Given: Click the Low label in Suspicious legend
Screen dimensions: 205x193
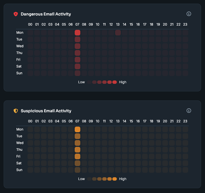Looking at the screenshot, I should click(81, 179).
